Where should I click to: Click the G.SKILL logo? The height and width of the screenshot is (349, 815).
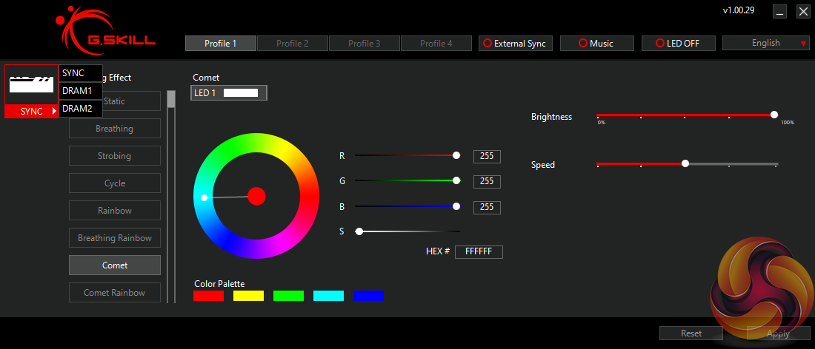click(105, 32)
